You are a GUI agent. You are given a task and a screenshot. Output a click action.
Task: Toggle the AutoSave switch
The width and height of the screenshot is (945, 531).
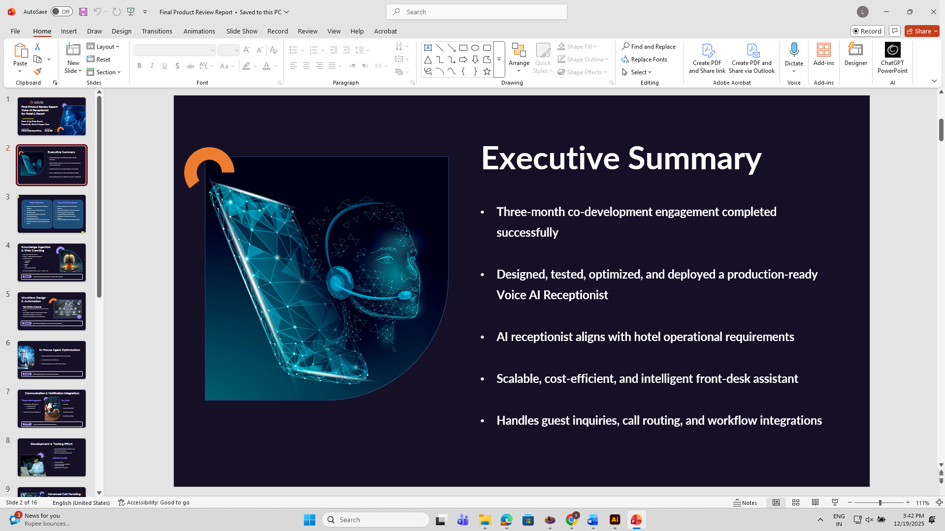click(62, 12)
